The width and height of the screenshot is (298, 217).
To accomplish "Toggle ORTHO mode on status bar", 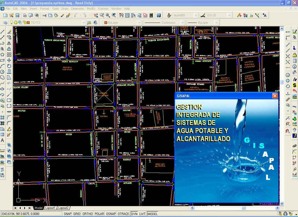I will click(x=87, y=214).
